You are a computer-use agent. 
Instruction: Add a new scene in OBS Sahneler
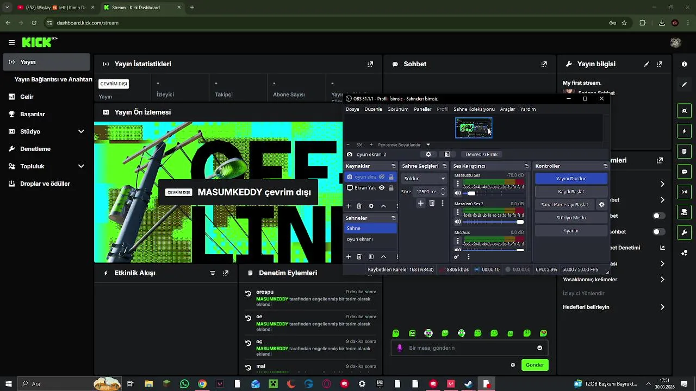click(349, 256)
